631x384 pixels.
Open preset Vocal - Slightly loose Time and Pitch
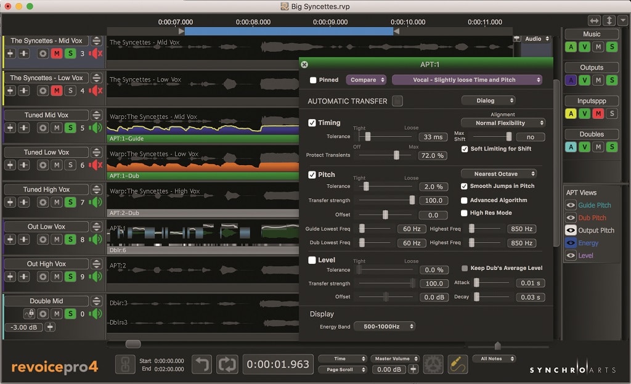coord(467,80)
